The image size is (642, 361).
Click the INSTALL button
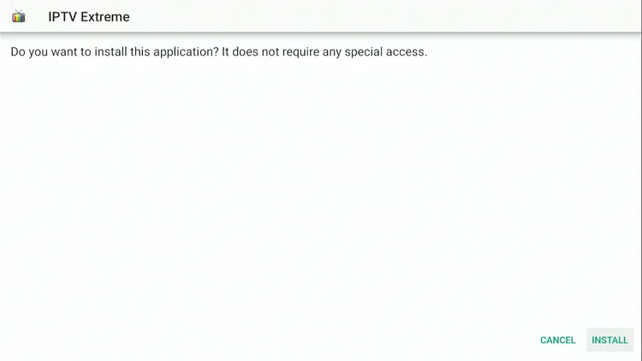tap(609, 340)
